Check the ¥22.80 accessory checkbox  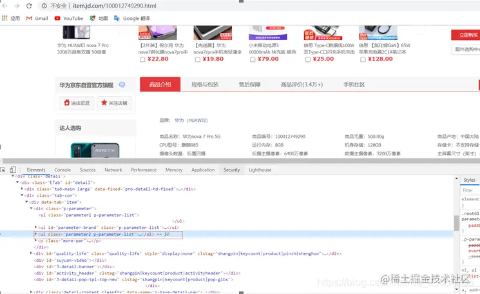(142, 59)
